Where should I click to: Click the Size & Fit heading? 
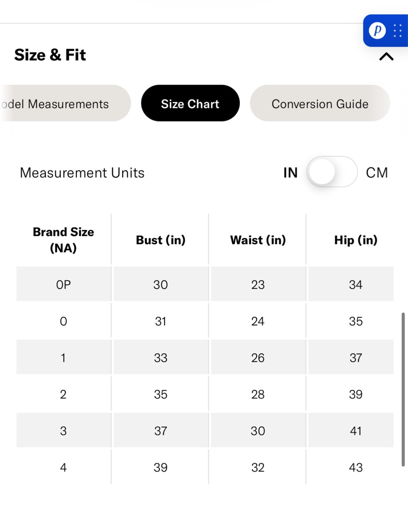coord(50,55)
